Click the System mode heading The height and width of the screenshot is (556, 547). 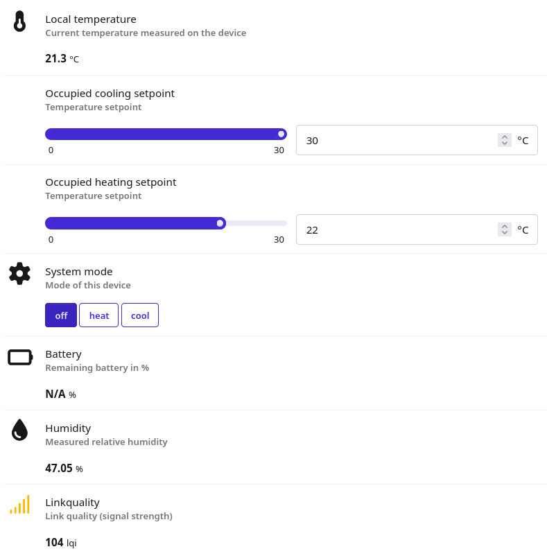(78, 272)
